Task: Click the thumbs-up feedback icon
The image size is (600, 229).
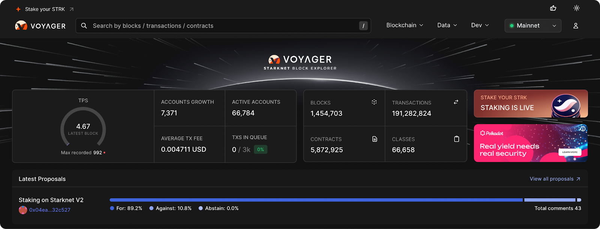Action: tap(553, 8)
